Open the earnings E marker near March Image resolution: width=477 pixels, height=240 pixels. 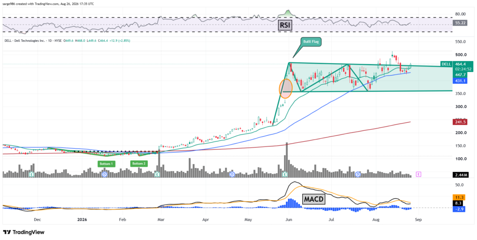point(157,174)
